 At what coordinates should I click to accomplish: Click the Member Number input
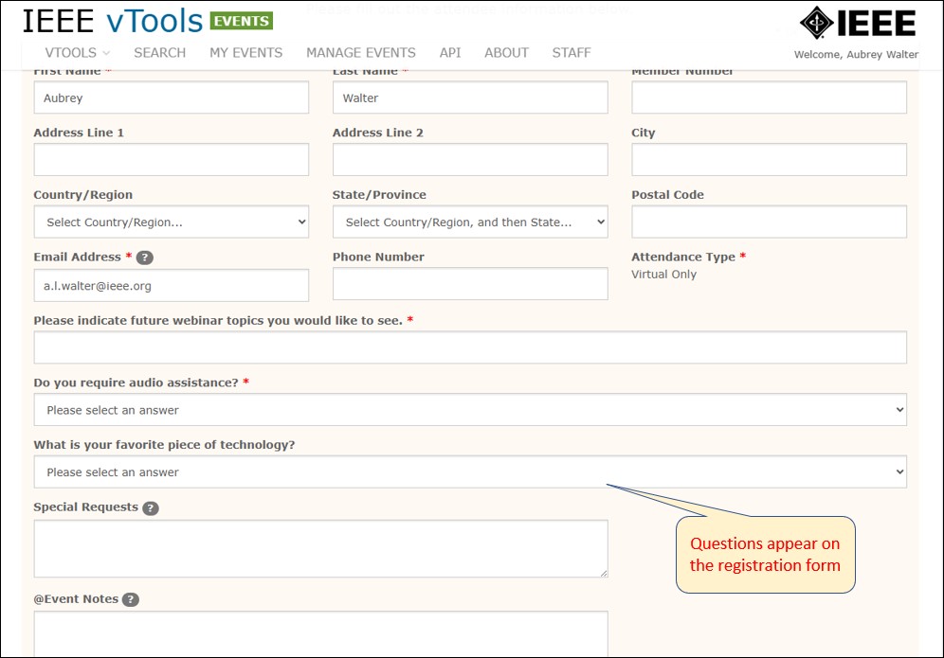(769, 98)
